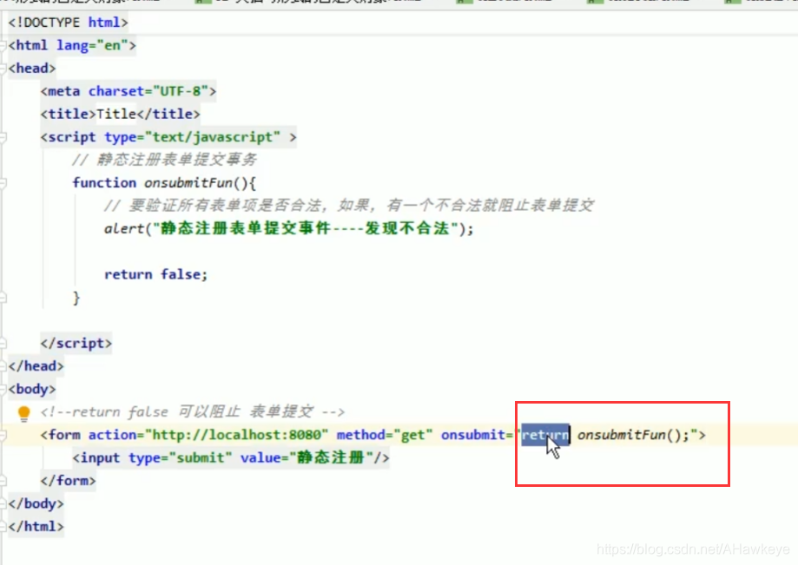Click fold marker beside closing </script> tag

point(3,344)
